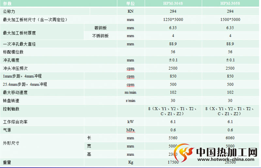Click the 不锈钢板 sub-label
This screenshot has height=168, width=261.
click(x=100, y=36)
